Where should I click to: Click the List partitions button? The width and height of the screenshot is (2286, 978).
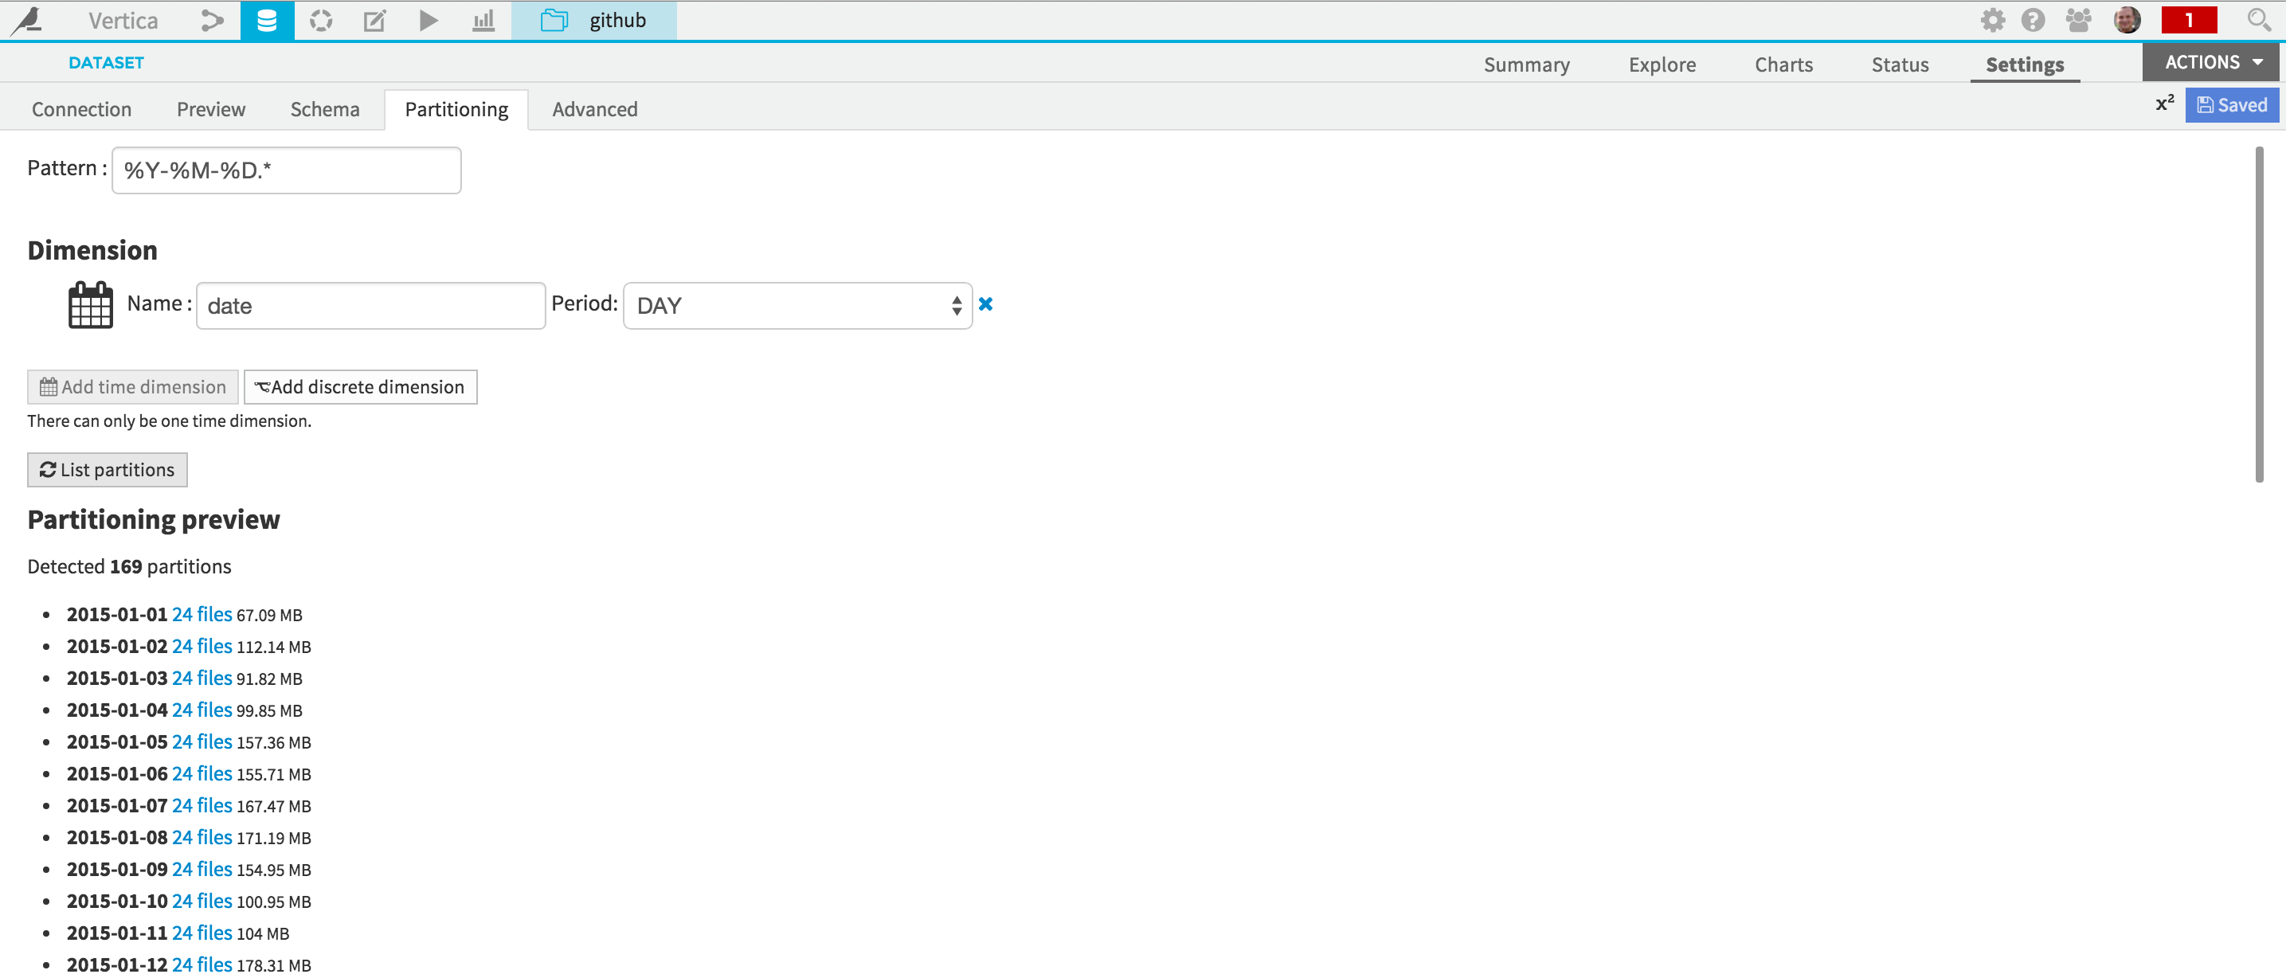click(108, 469)
